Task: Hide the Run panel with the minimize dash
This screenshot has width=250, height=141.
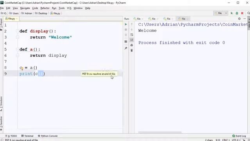Action: [245, 19]
